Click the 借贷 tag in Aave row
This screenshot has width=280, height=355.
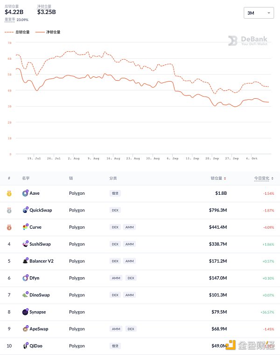pos(115,193)
